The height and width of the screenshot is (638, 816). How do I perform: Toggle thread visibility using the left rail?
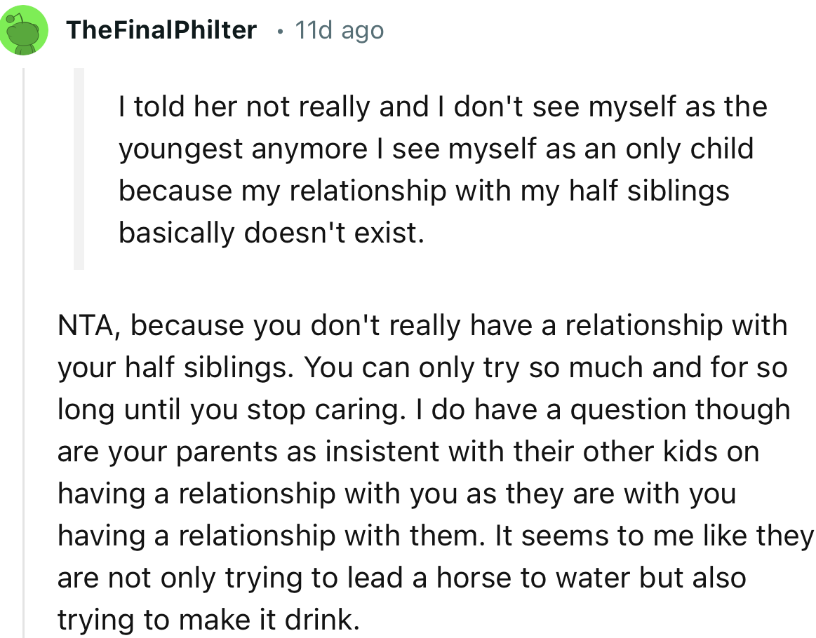26,351
